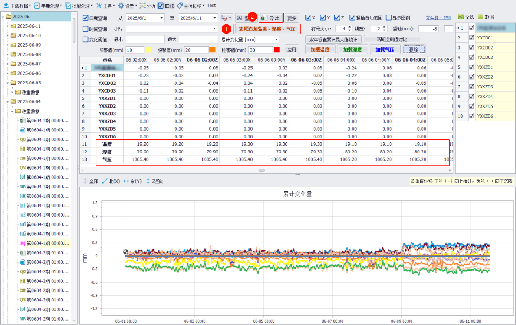The height and width of the screenshot is (325, 516).
Task: Click the 全部 all-directions icon
Action: [85, 181]
